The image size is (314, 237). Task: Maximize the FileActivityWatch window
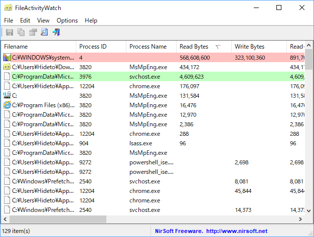pos(279,8)
